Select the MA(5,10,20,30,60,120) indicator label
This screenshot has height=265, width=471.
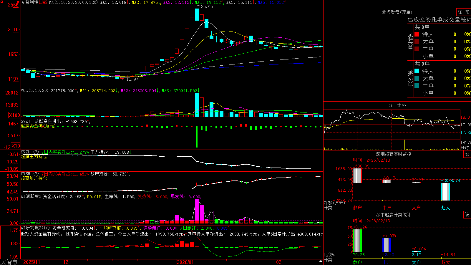pyautogui.click(x=73, y=2)
